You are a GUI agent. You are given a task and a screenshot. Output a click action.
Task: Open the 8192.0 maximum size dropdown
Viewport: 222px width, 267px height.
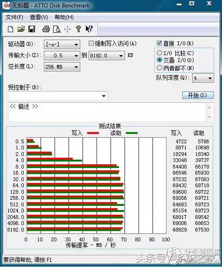107,56
